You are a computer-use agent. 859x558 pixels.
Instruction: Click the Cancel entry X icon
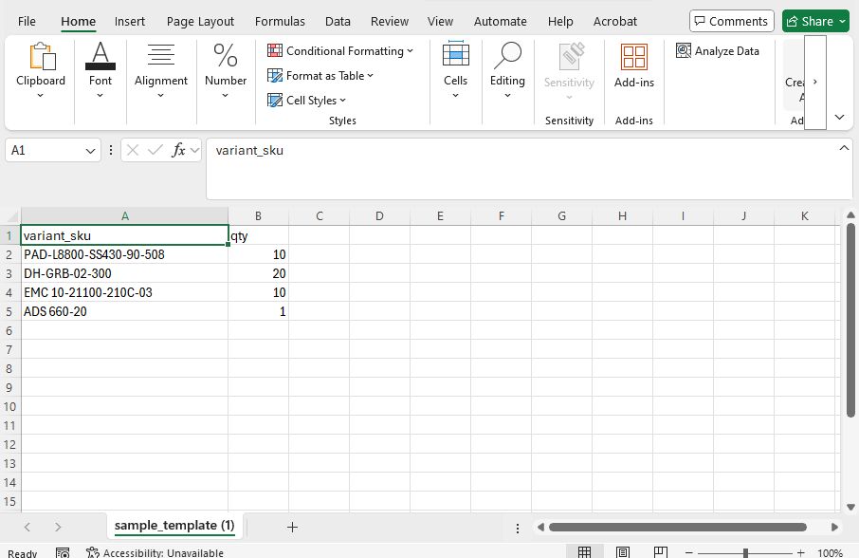point(132,150)
